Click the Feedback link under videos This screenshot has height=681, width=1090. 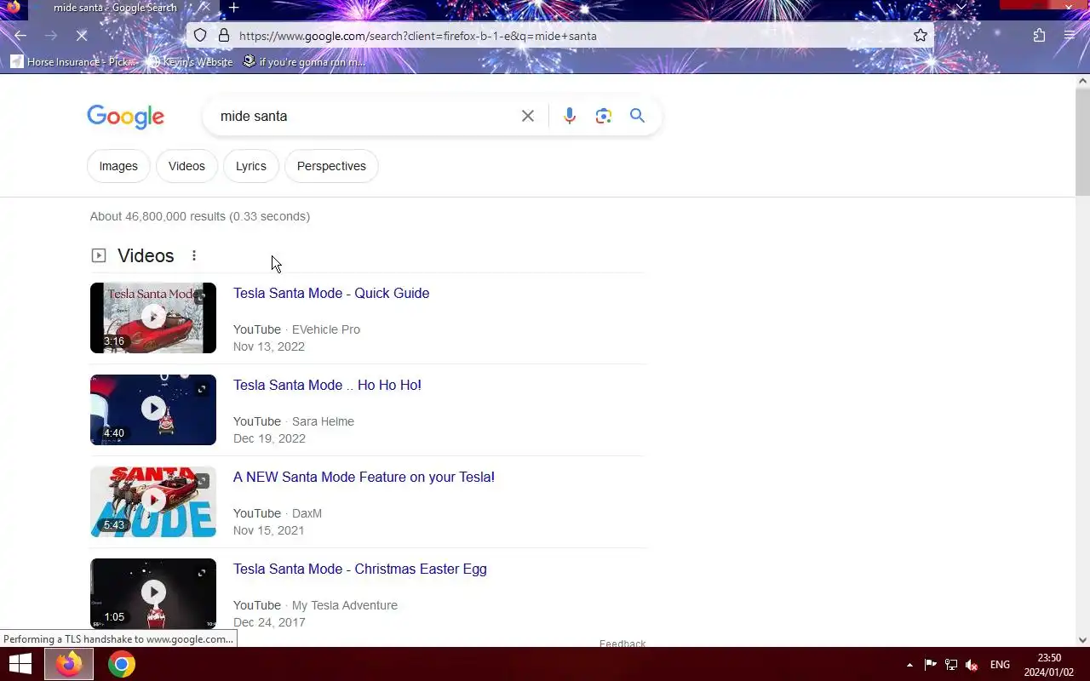(x=622, y=643)
